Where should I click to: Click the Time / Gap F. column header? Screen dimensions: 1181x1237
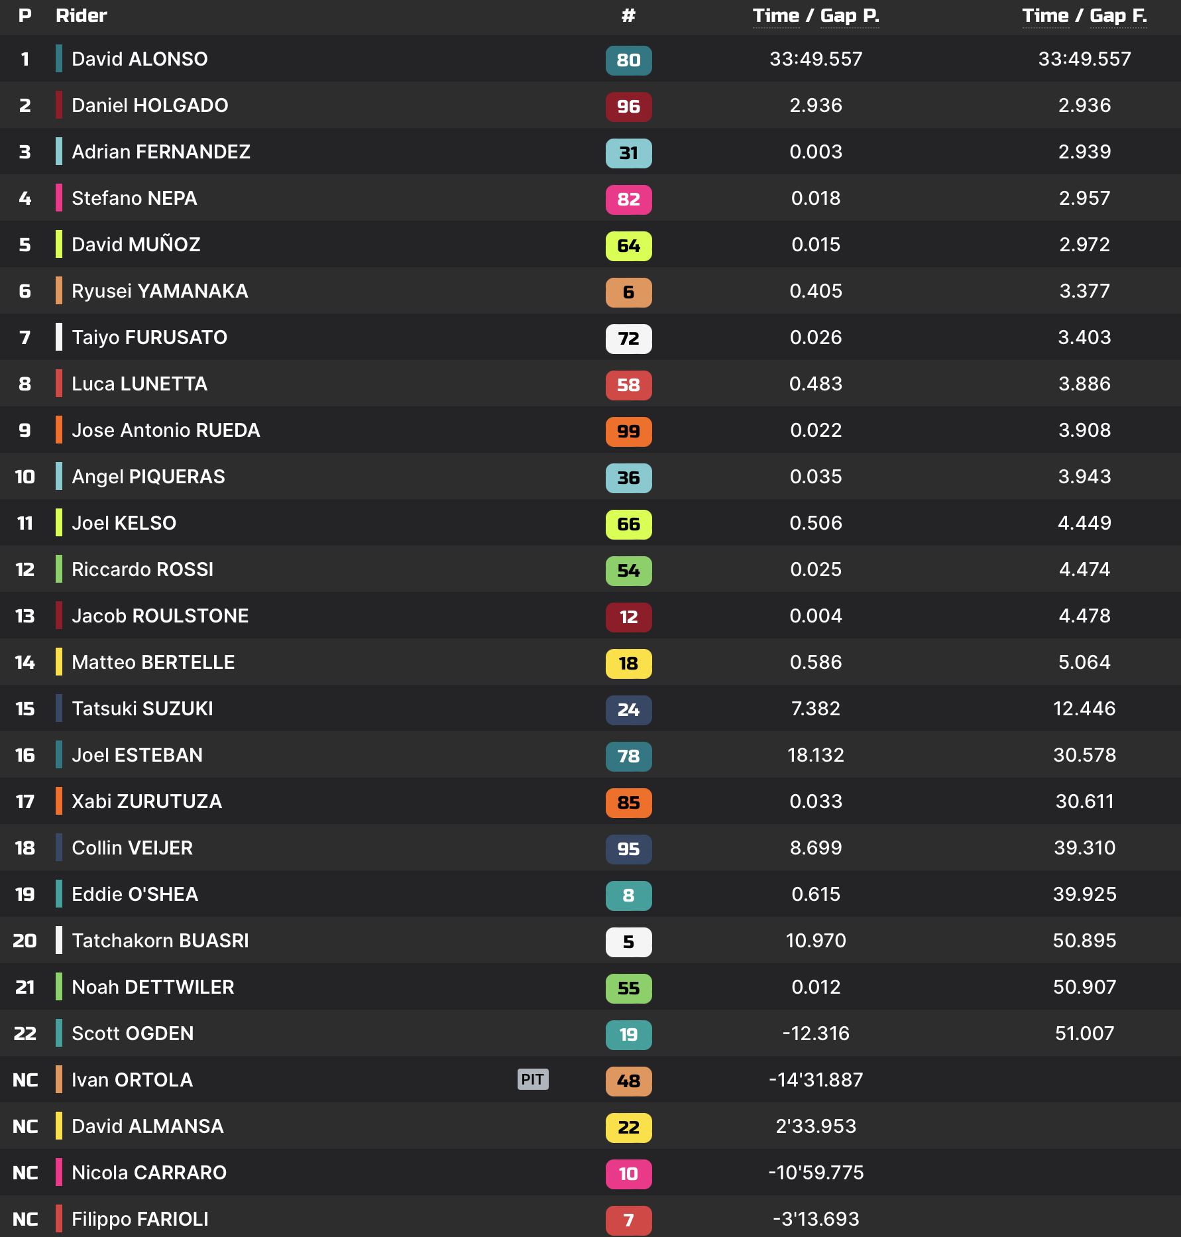1084,16
